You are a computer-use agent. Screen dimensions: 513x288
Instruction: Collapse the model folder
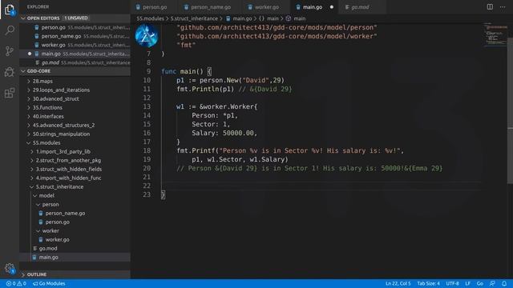75,195
